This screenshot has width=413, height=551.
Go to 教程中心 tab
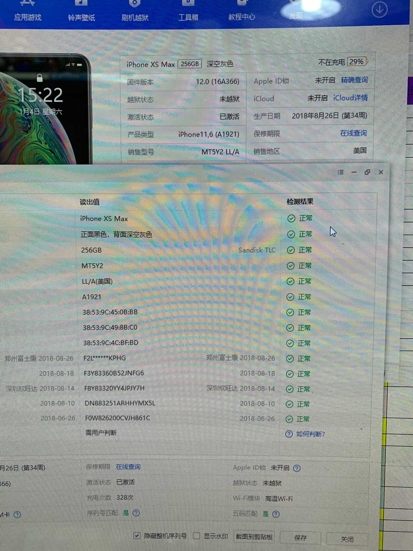coord(241,17)
